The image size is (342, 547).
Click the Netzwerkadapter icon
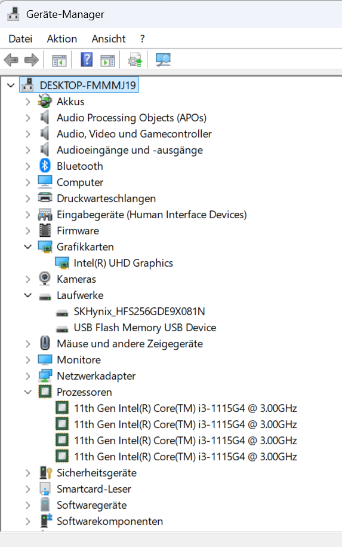[x=45, y=375]
